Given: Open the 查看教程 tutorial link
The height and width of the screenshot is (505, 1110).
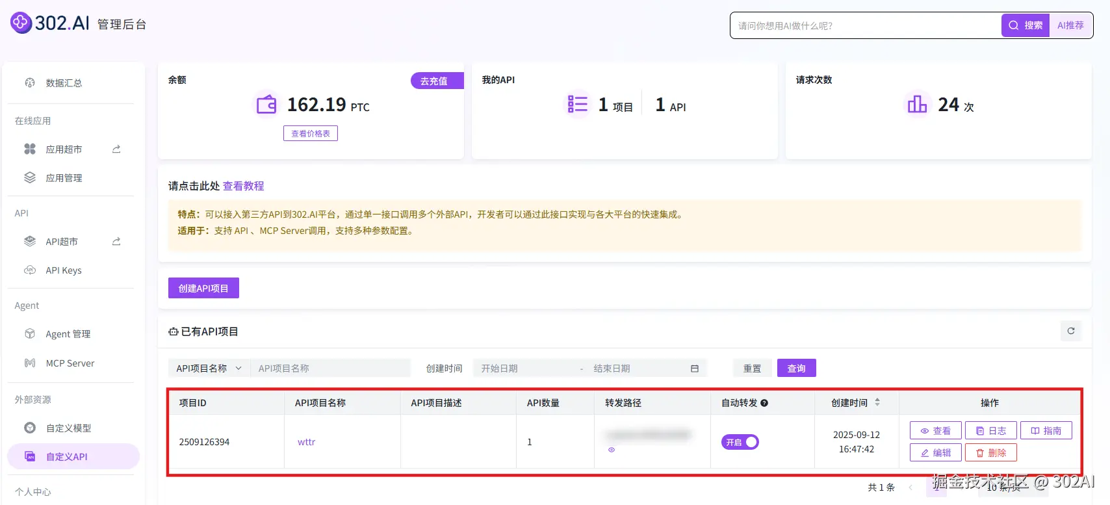Looking at the screenshot, I should click(x=244, y=186).
